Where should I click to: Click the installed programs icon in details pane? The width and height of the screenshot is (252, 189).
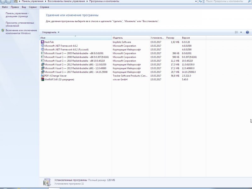point(47,182)
